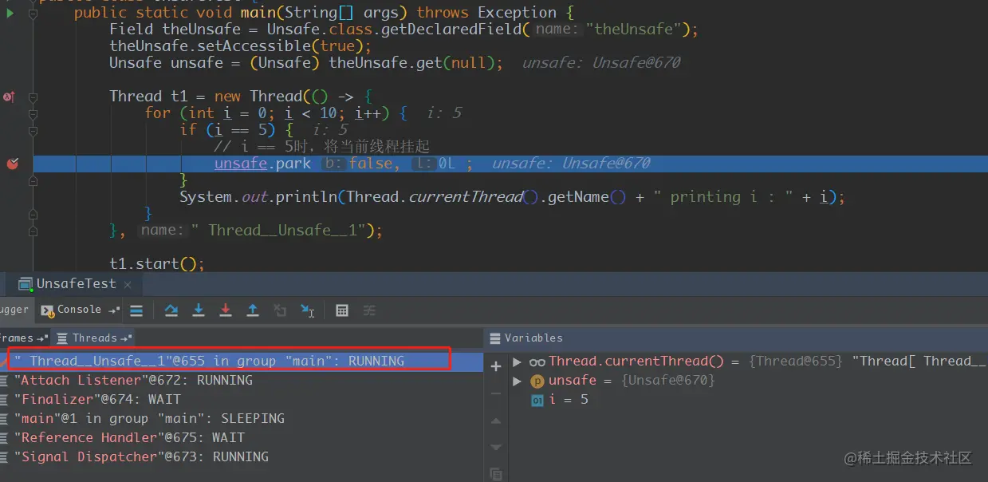Collapse the main method fold marker
The height and width of the screenshot is (482, 988).
coord(33,13)
